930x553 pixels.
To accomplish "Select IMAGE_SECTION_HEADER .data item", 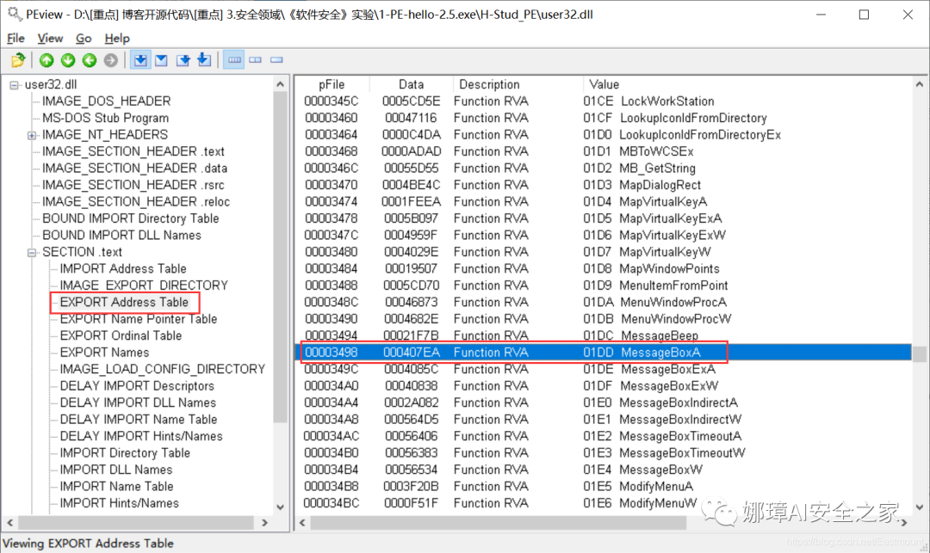I will [134, 169].
